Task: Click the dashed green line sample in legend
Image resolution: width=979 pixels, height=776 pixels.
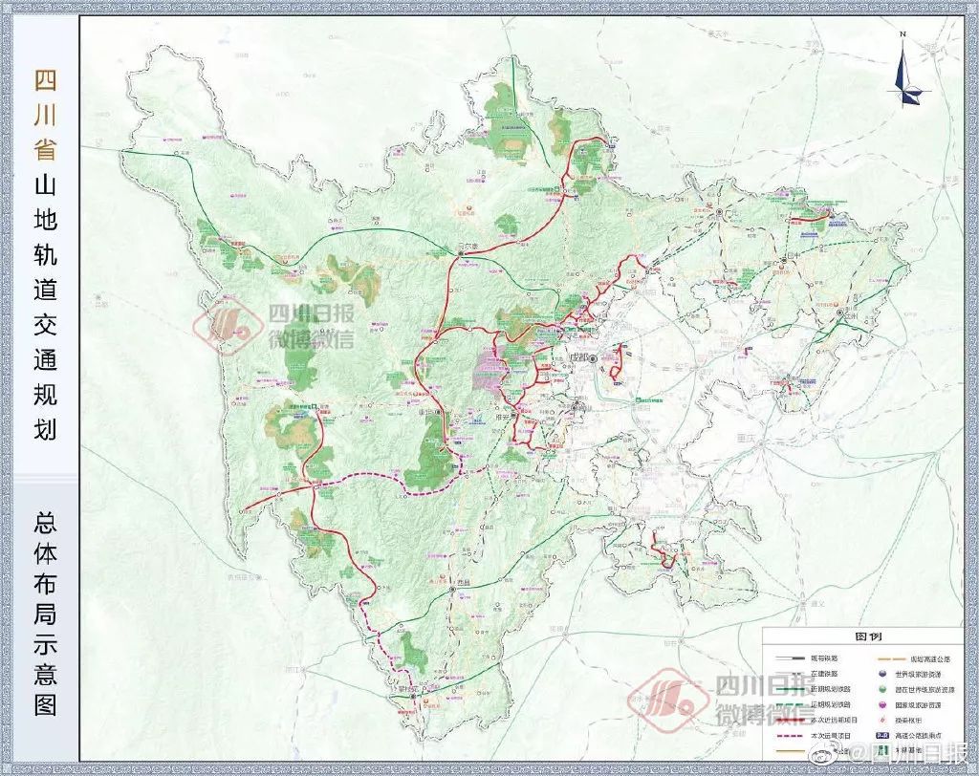Action: (788, 705)
